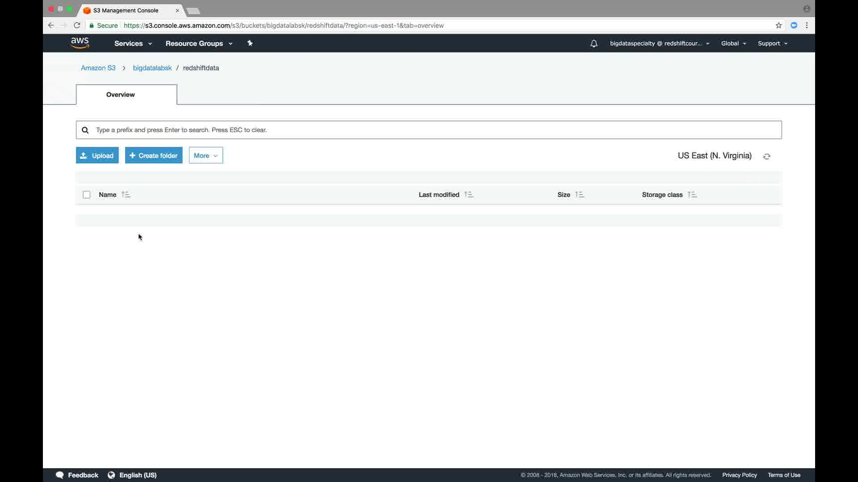The width and height of the screenshot is (858, 482).
Task: Expand the Services menu
Action: (133, 43)
